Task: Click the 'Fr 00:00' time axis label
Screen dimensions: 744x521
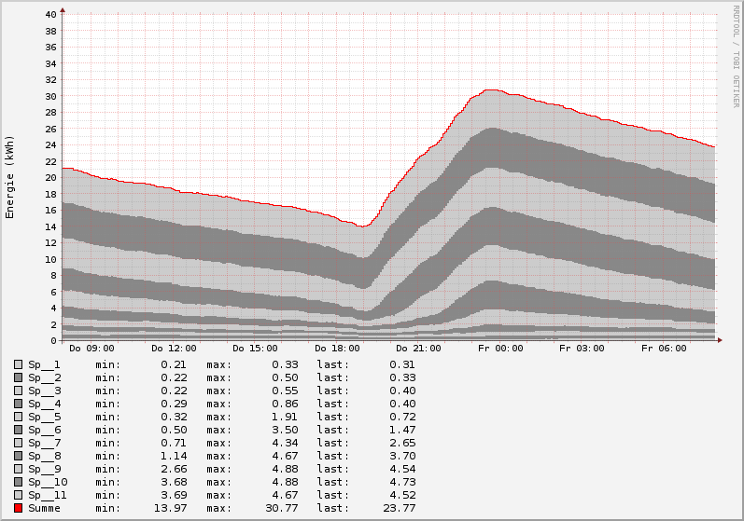Action: tap(500, 349)
